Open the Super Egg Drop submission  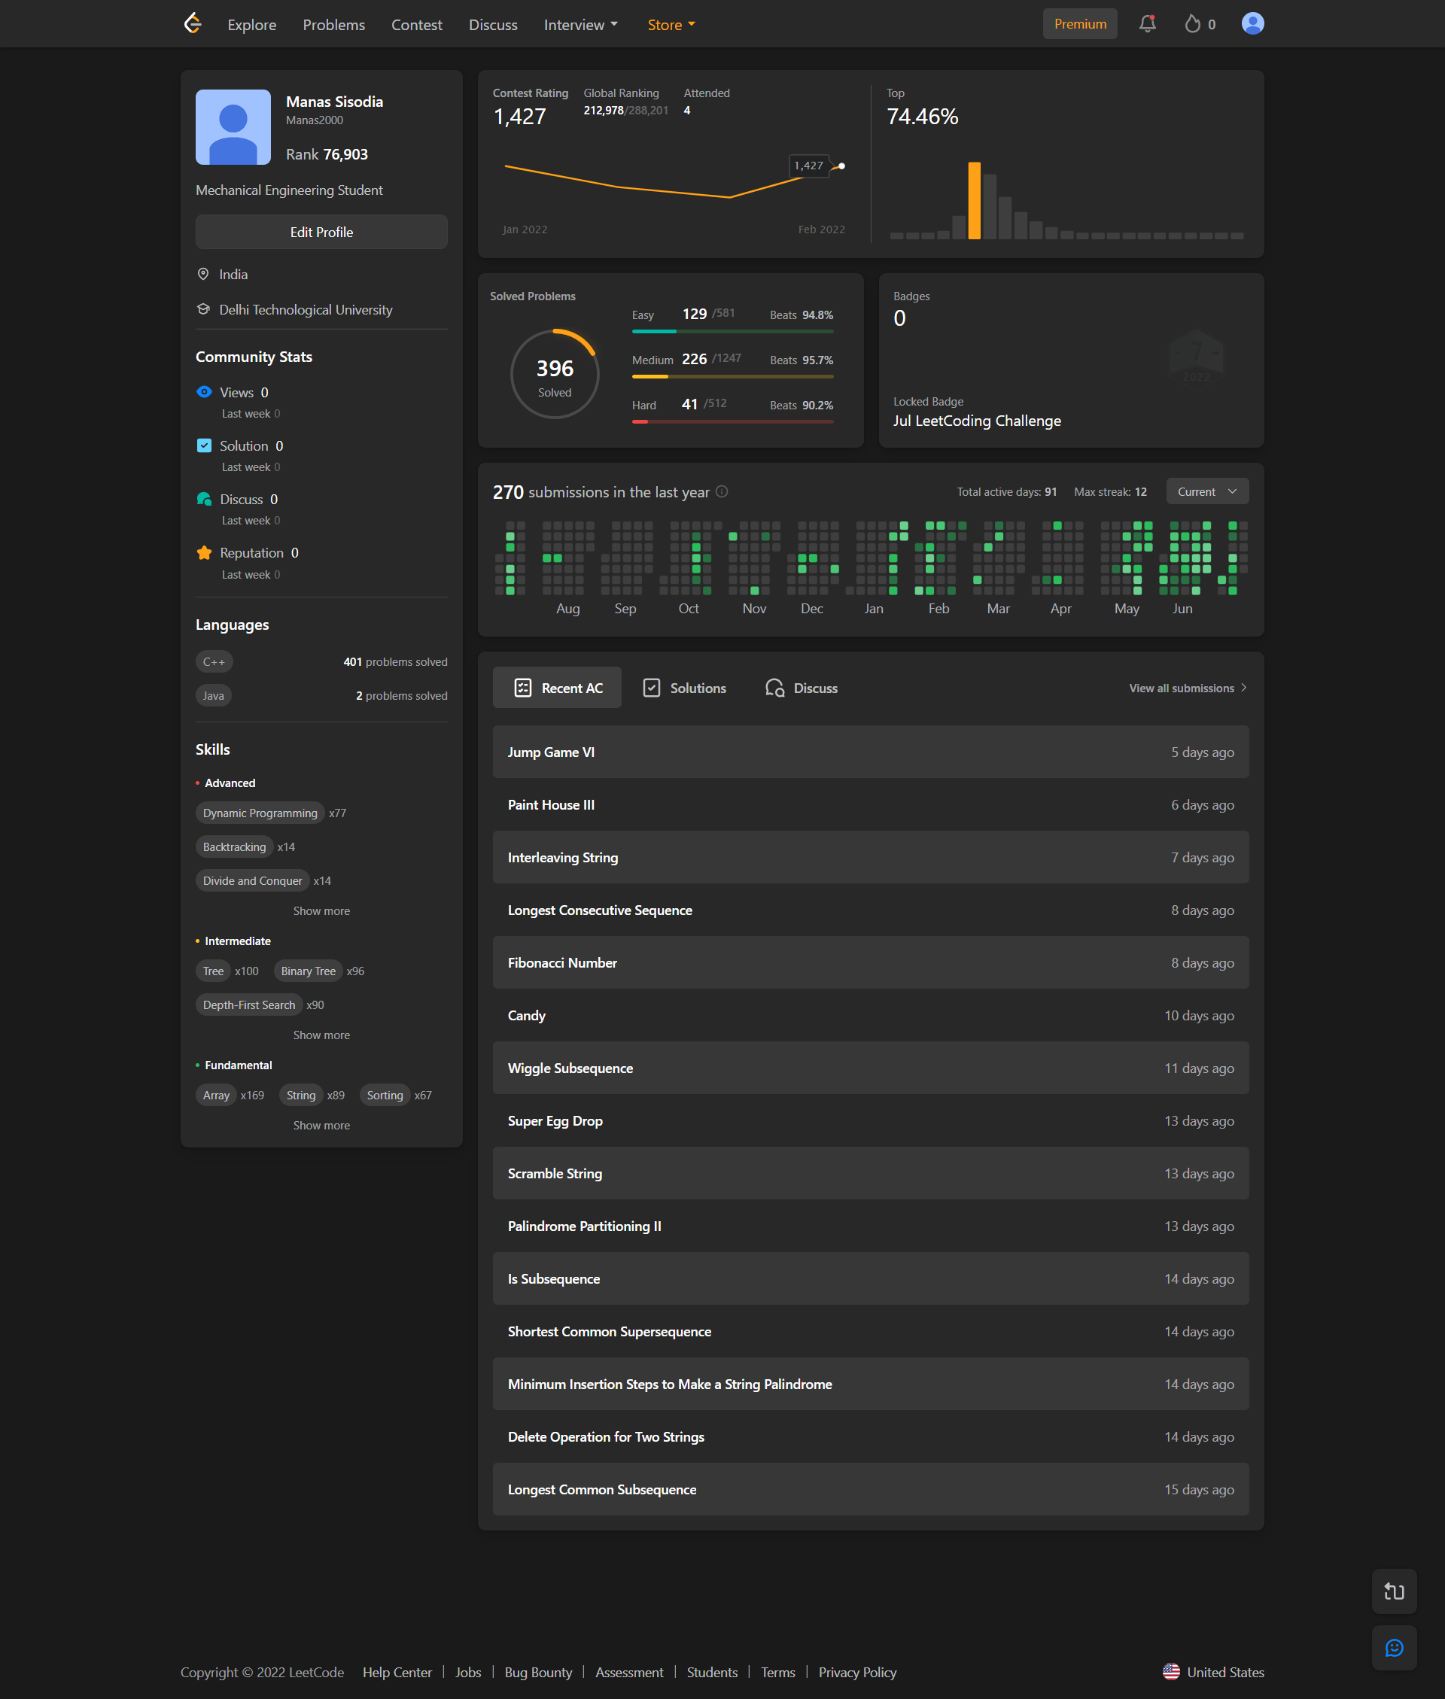pos(870,1121)
